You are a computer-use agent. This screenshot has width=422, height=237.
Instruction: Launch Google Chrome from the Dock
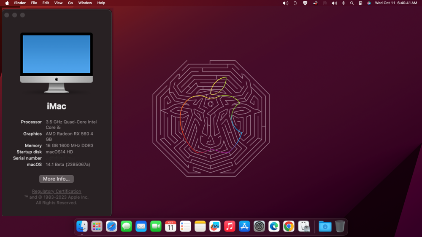pos(289,226)
